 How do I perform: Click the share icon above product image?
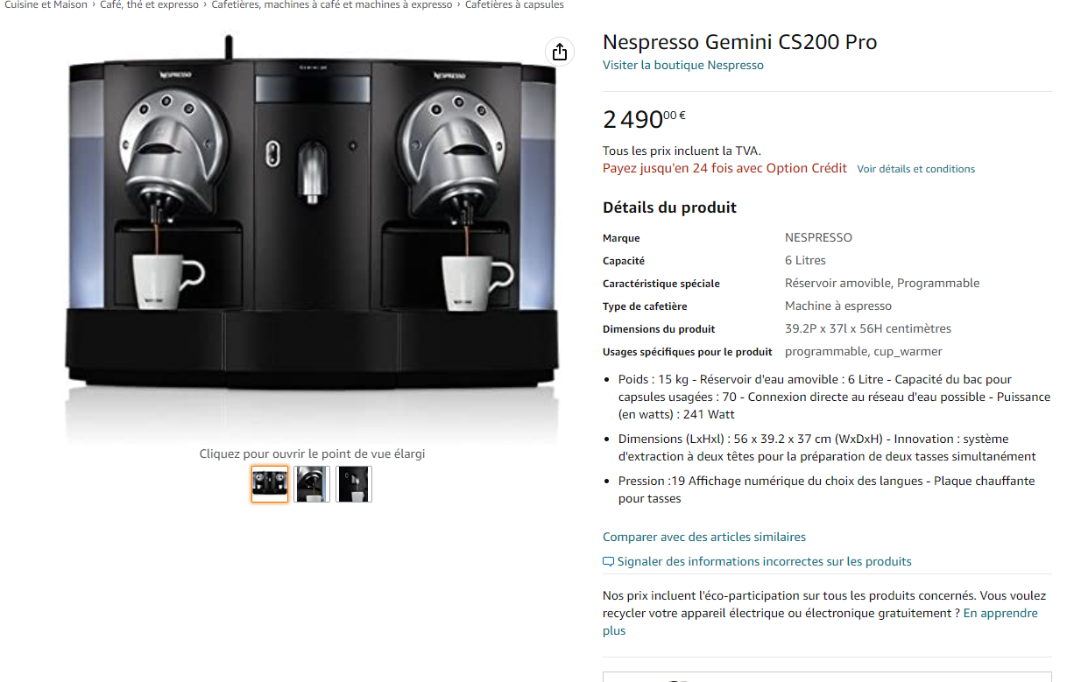pos(559,52)
